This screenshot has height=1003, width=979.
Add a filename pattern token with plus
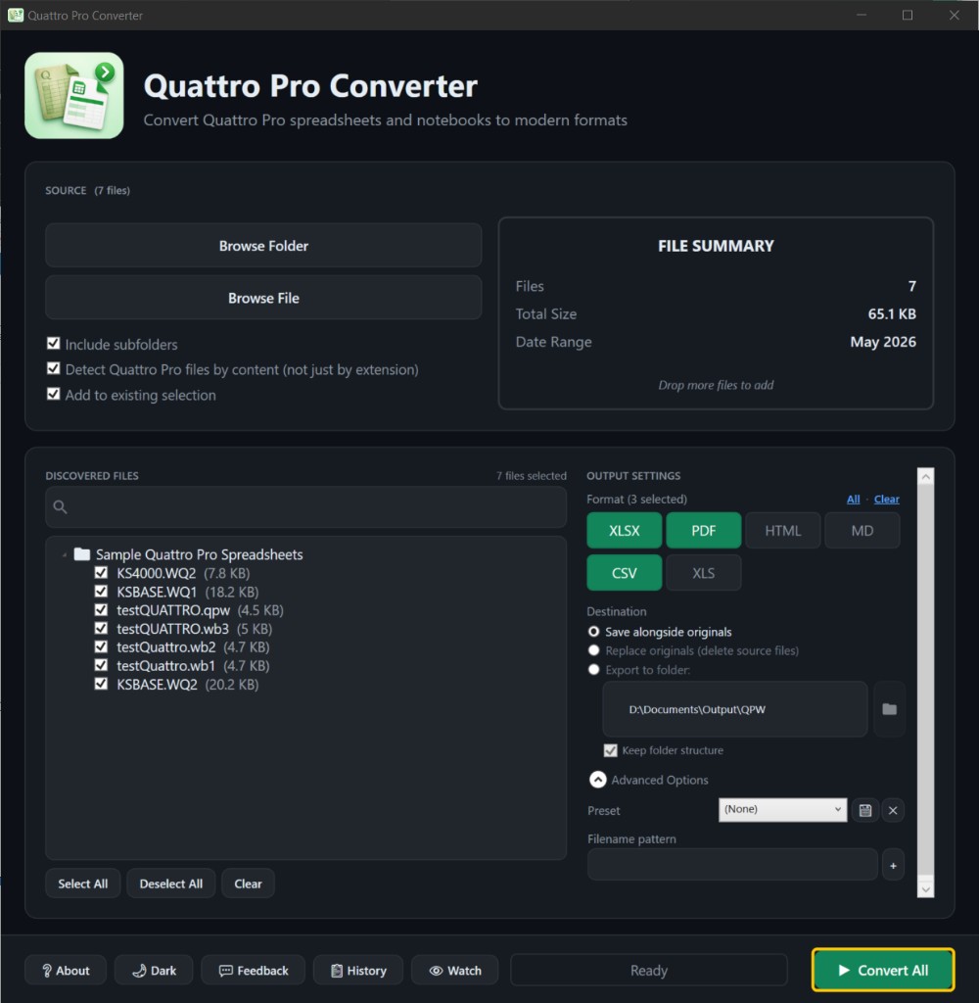893,866
